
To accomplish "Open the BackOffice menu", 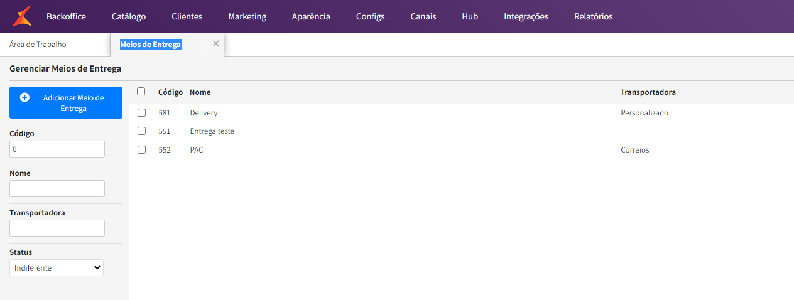I will 66,16.
